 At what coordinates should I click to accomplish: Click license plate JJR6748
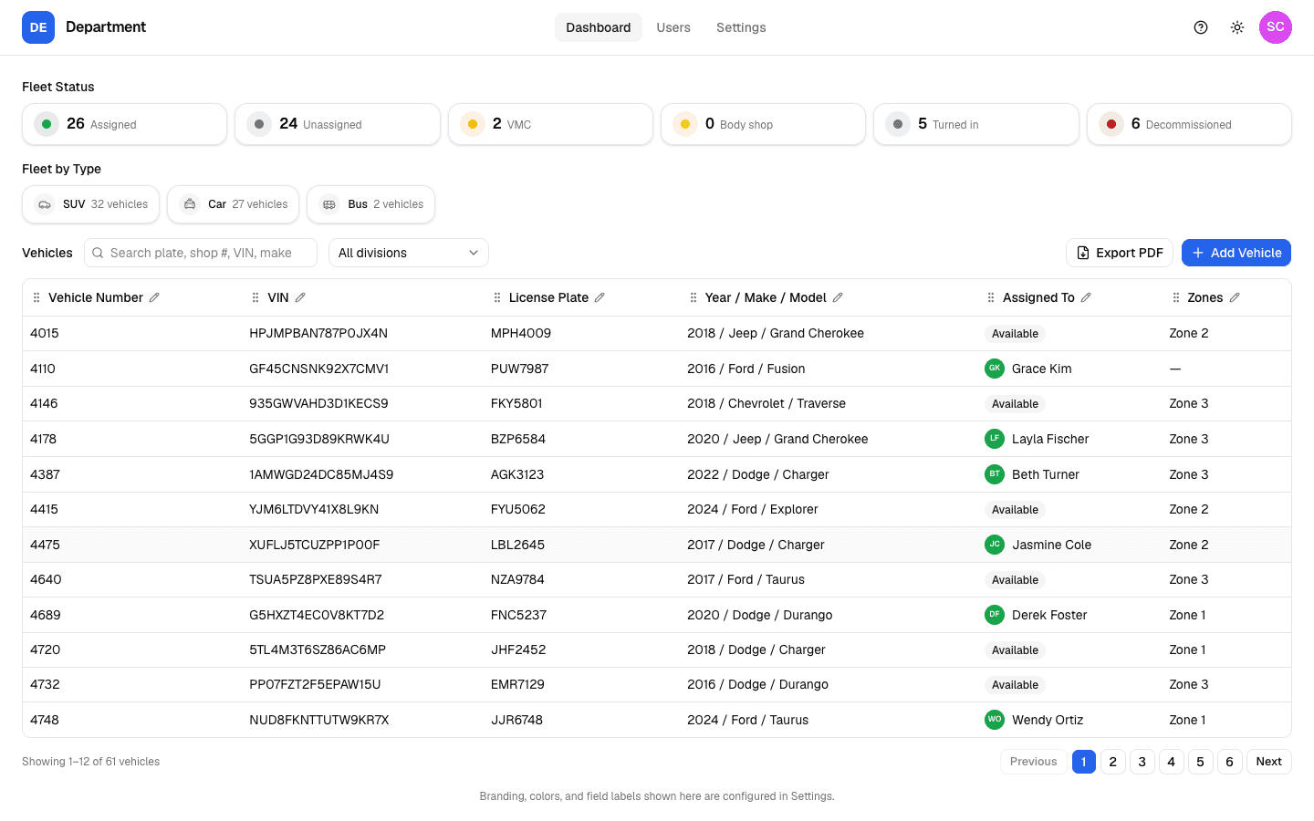516,720
